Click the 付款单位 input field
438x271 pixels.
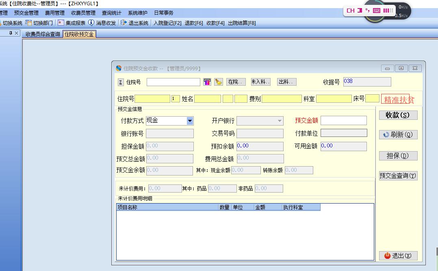pyautogui.click(x=344, y=133)
